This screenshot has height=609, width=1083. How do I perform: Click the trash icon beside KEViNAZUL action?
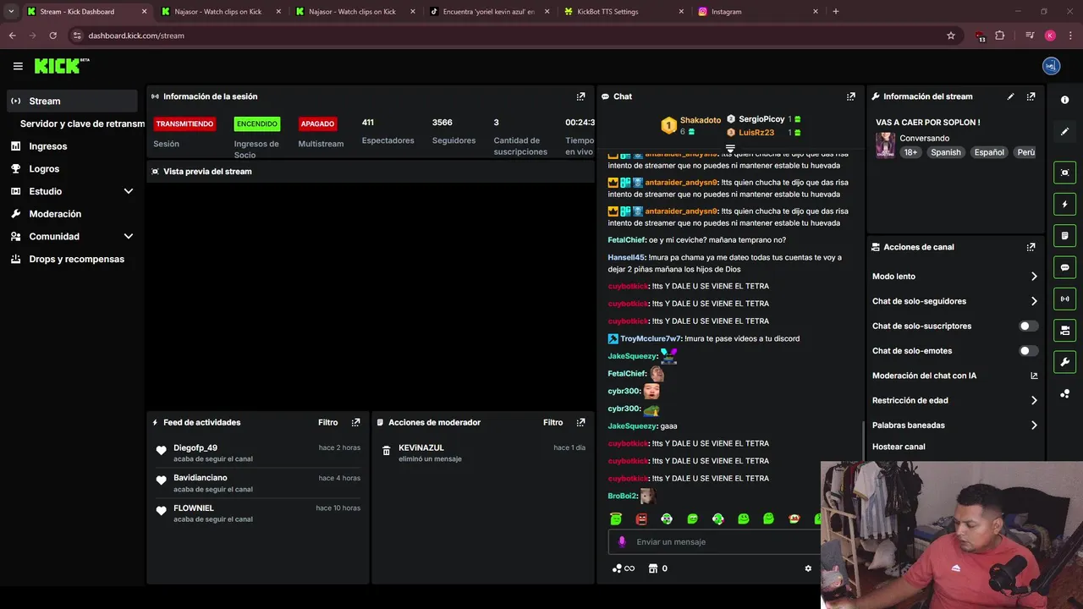386,451
